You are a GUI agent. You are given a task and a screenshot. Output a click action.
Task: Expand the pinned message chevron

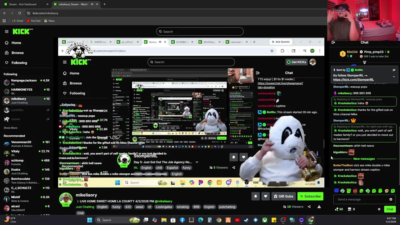394,77
